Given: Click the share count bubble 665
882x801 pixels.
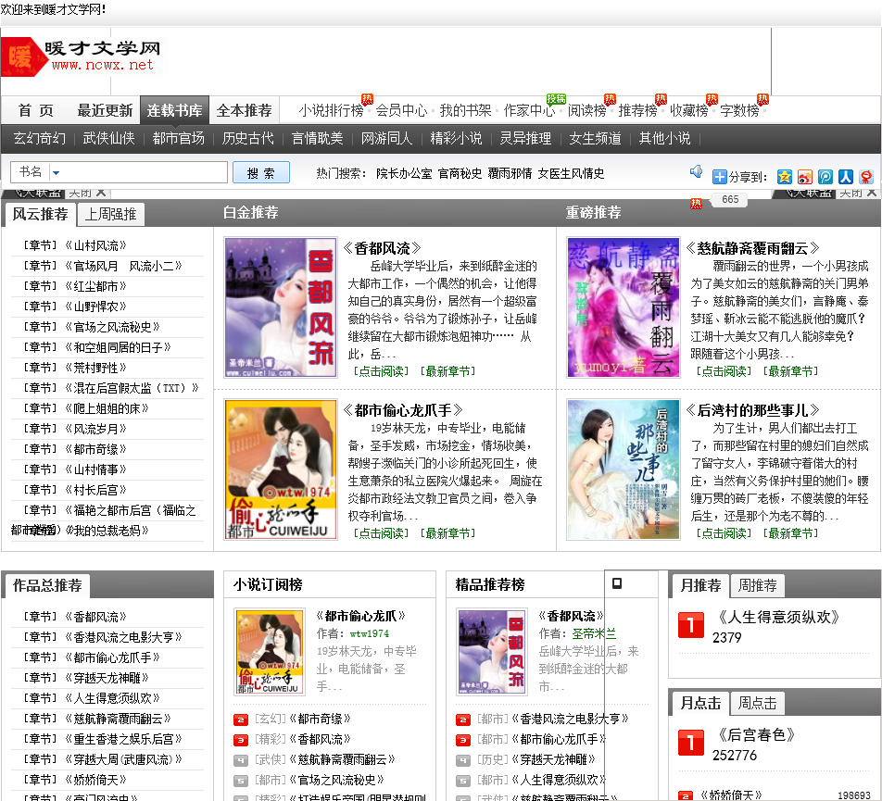Looking at the screenshot, I should pos(729,199).
